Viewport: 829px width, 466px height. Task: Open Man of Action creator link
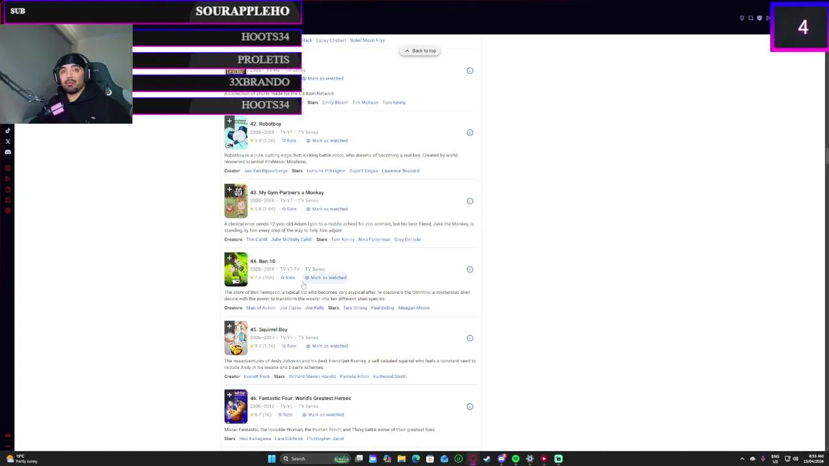260,308
